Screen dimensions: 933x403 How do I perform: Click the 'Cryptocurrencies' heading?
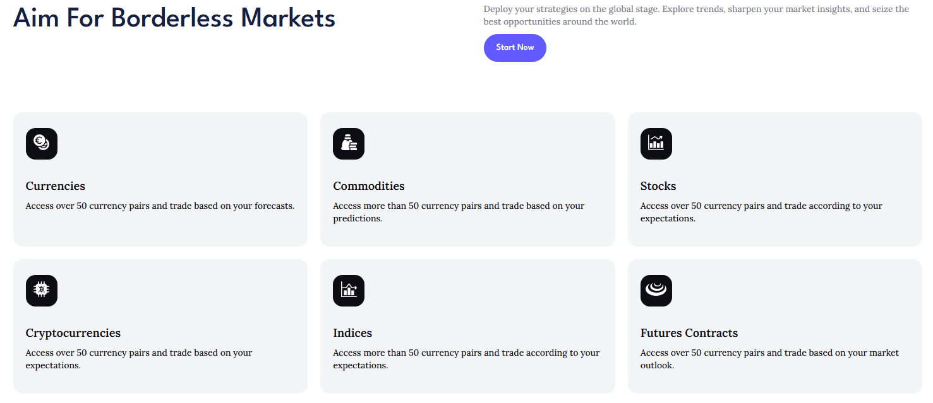pos(73,333)
